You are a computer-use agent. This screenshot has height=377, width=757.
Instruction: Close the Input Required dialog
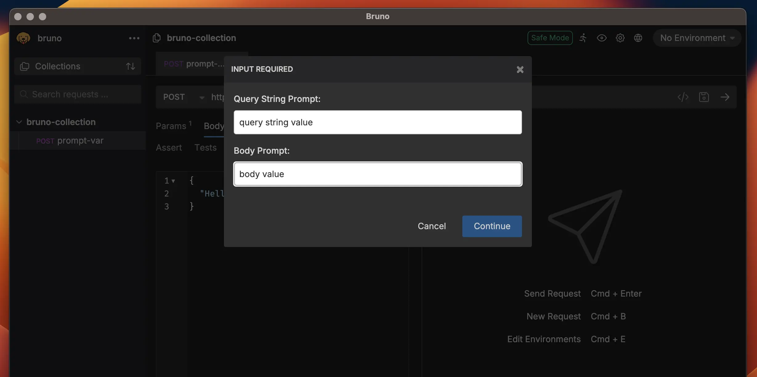pyautogui.click(x=520, y=70)
